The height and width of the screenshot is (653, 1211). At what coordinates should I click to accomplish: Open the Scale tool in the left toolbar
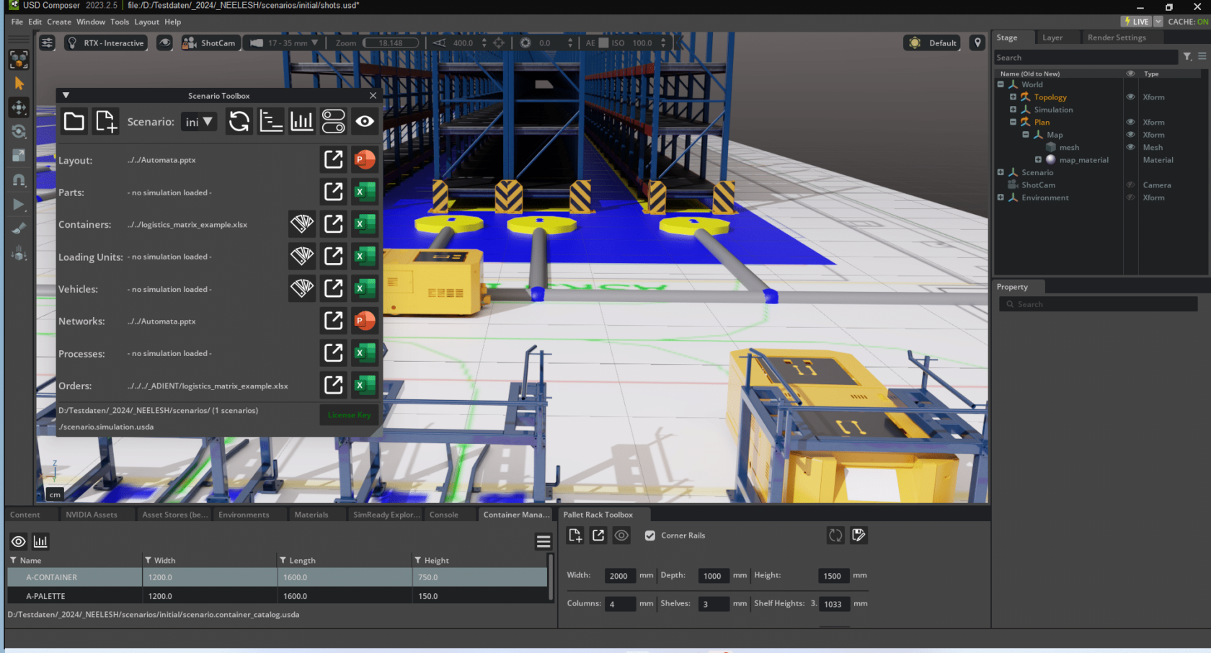[x=19, y=155]
